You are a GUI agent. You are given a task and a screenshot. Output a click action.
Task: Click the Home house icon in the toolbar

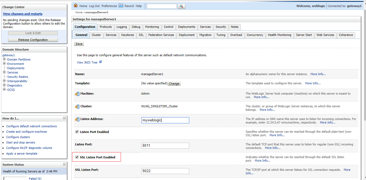coord(76,6)
